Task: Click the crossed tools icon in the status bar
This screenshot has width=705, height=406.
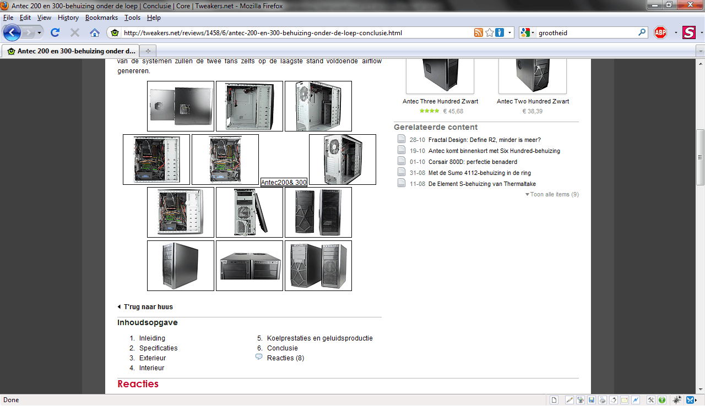Action: (x=651, y=400)
